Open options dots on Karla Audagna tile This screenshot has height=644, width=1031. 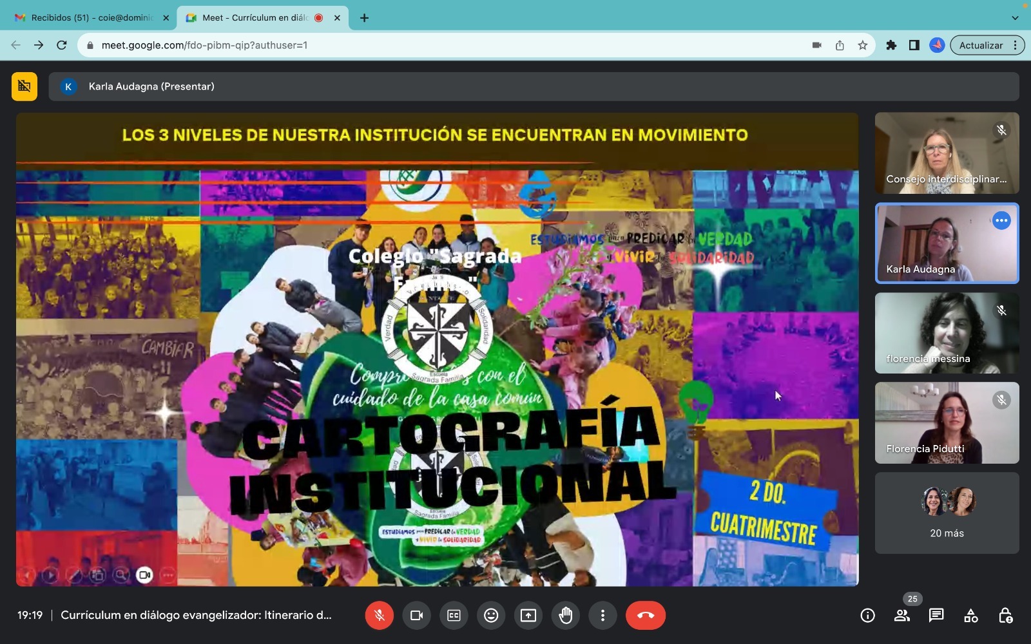(x=1001, y=221)
